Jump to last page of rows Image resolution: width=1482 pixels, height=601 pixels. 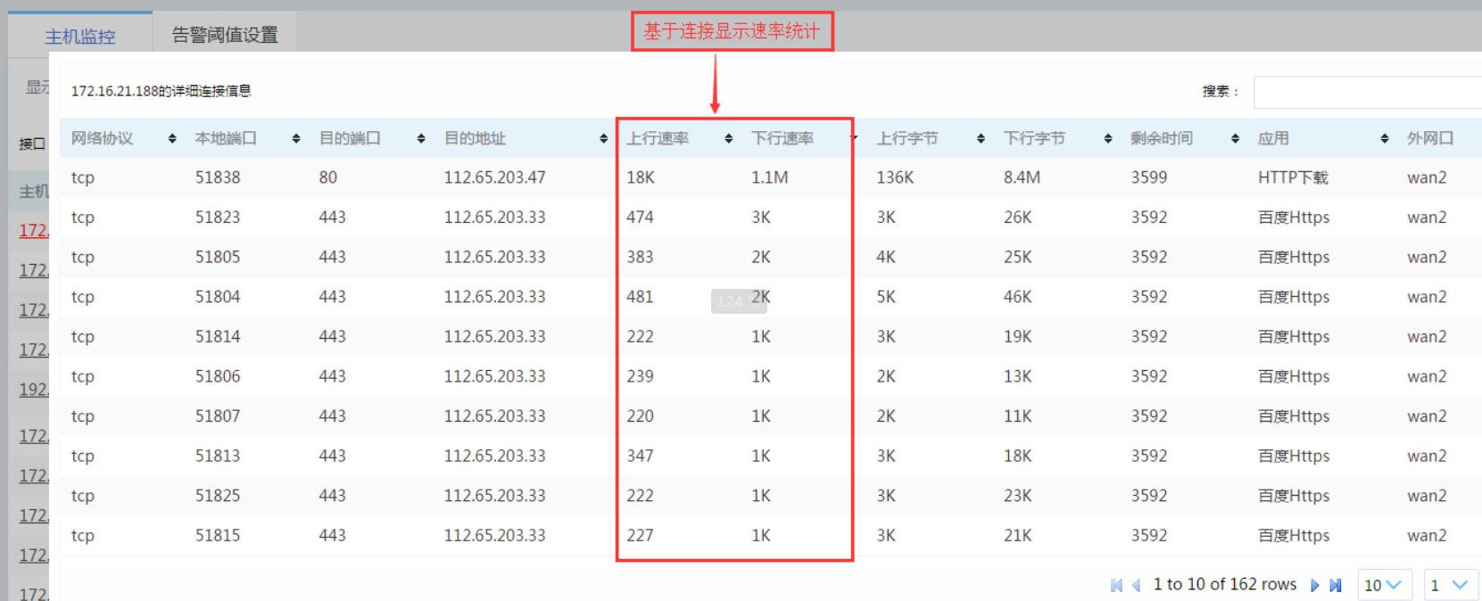pos(1335,585)
